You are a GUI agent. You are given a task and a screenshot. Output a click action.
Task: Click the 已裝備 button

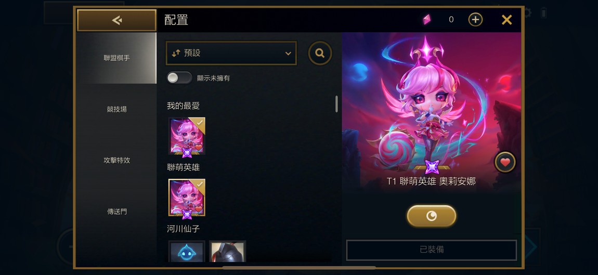[x=431, y=250]
